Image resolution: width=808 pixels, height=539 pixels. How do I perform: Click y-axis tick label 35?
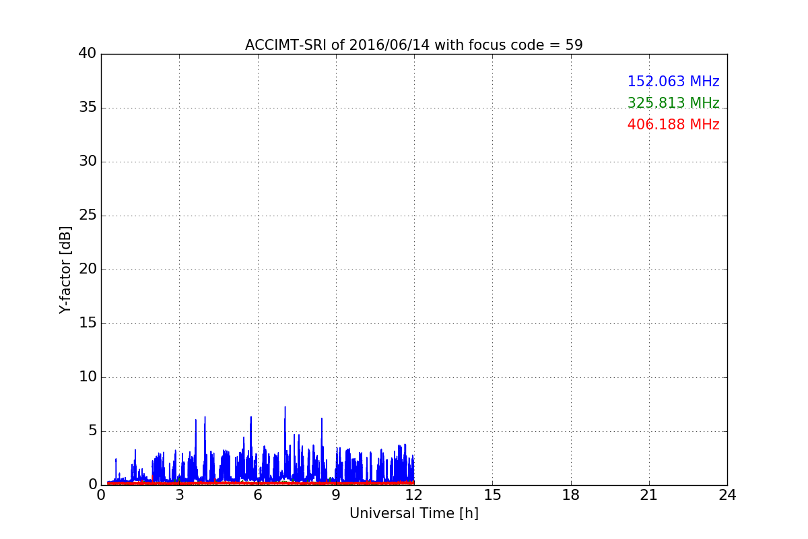pyautogui.click(x=88, y=108)
